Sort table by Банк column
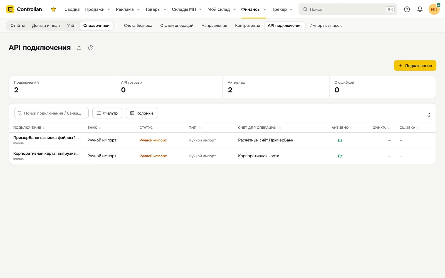445x278 pixels. pos(94,128)
